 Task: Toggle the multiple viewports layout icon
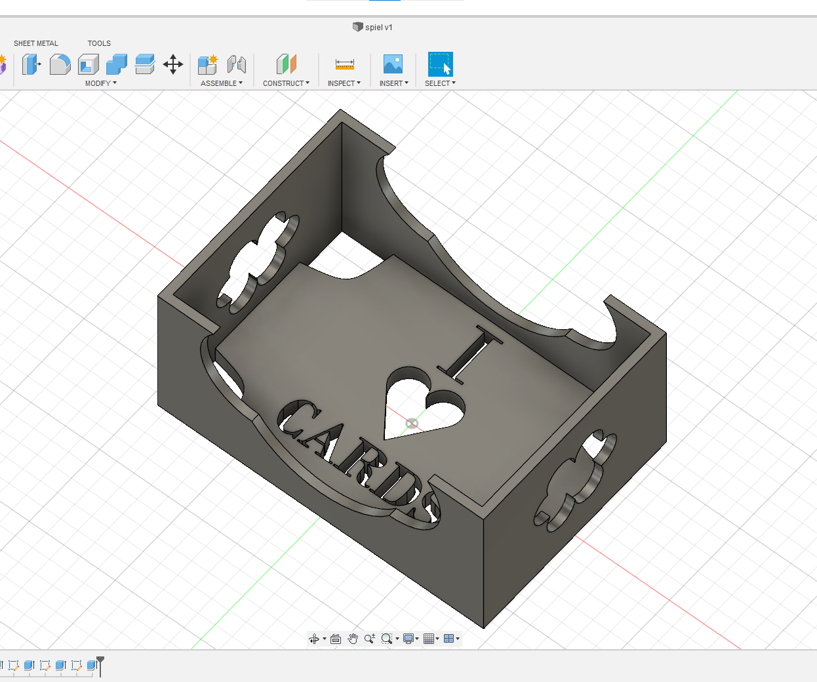click(450, 638)
